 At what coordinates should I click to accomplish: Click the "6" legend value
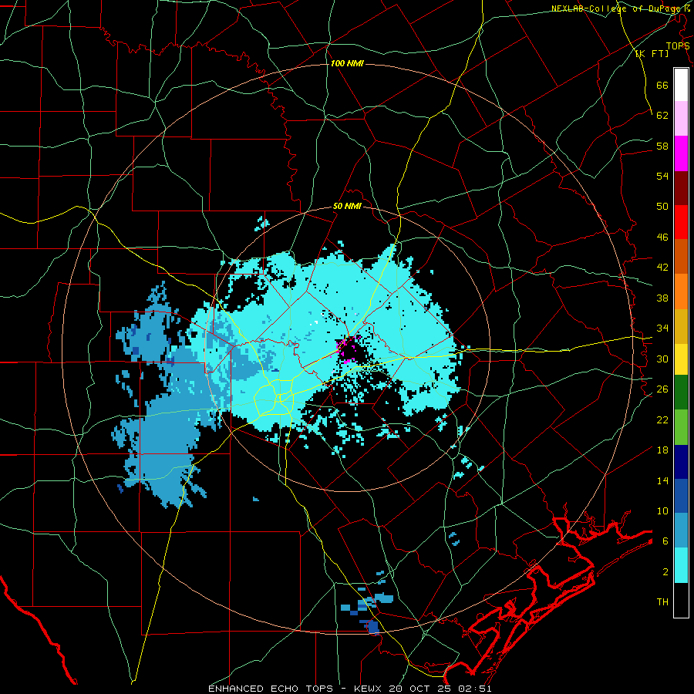pyautogui.click(x=665, y=541)
